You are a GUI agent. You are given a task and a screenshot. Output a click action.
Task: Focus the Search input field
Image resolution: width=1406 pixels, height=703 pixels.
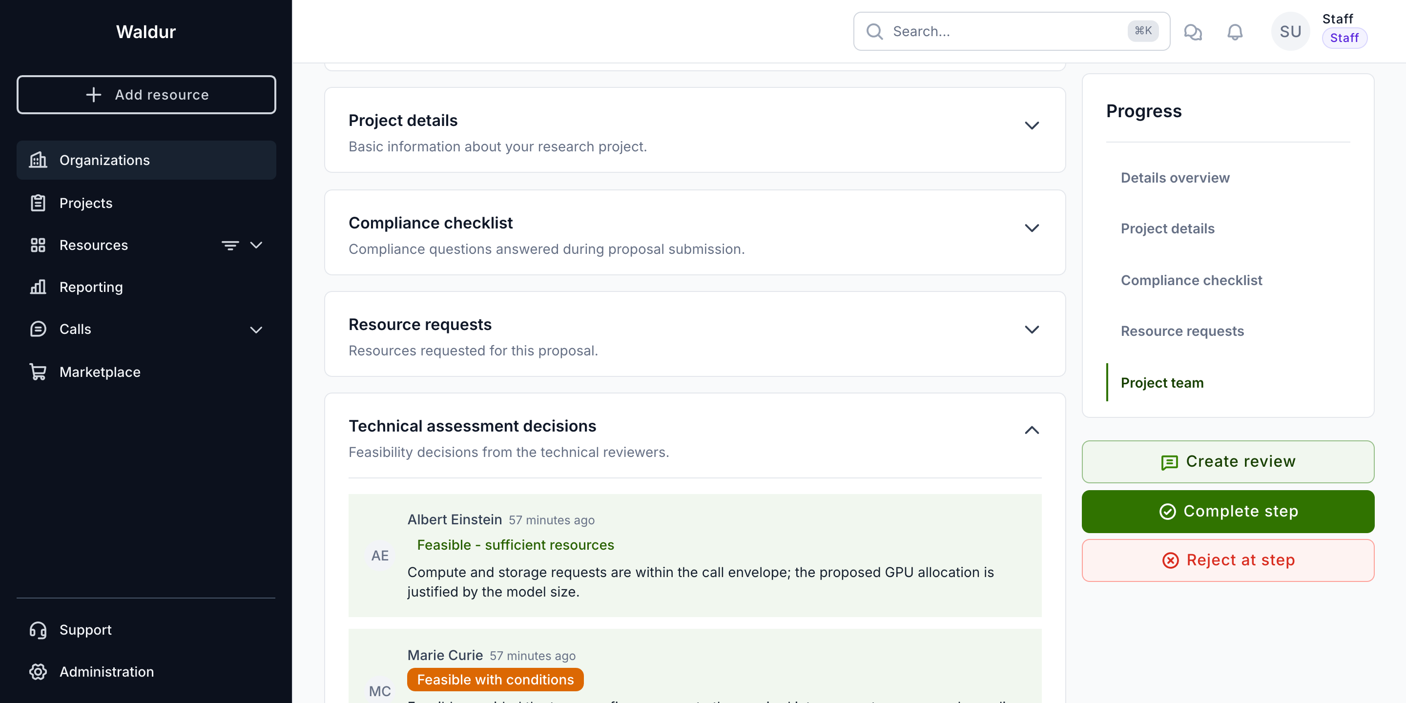(x=1011, y=32)
